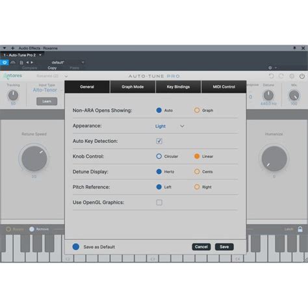
Task: Select the keyboard Remove radio option
Action: 32,229
